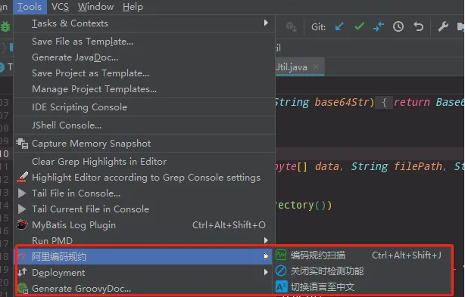Choose Save Project as Template
465x297 pixels.
click(144, 73)
